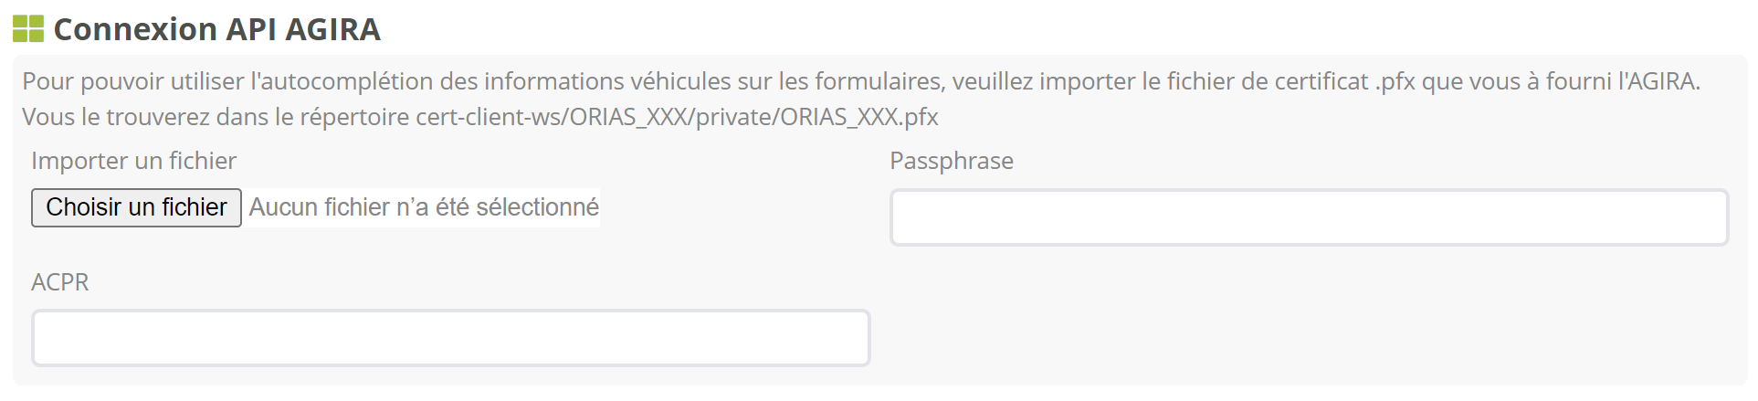Screen dimensions: 1758x401
Task: Click "ORIAS_XXX.pfx" at the path end
Action: pyautogui.click(x=858, y=117)
